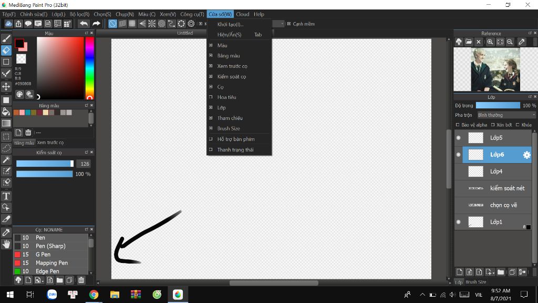Check the Khóa lock checkbox
The height and width of the screenshot is (303, 538).
518,125
